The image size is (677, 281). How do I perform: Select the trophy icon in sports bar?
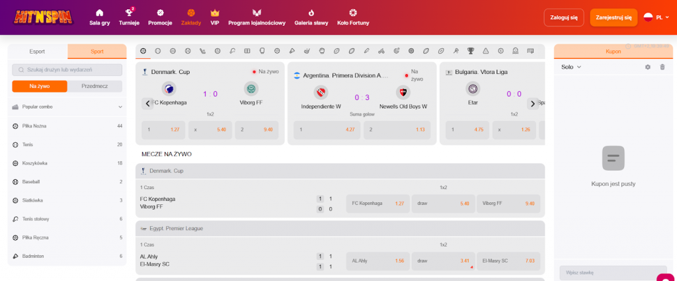click(471, 51)
